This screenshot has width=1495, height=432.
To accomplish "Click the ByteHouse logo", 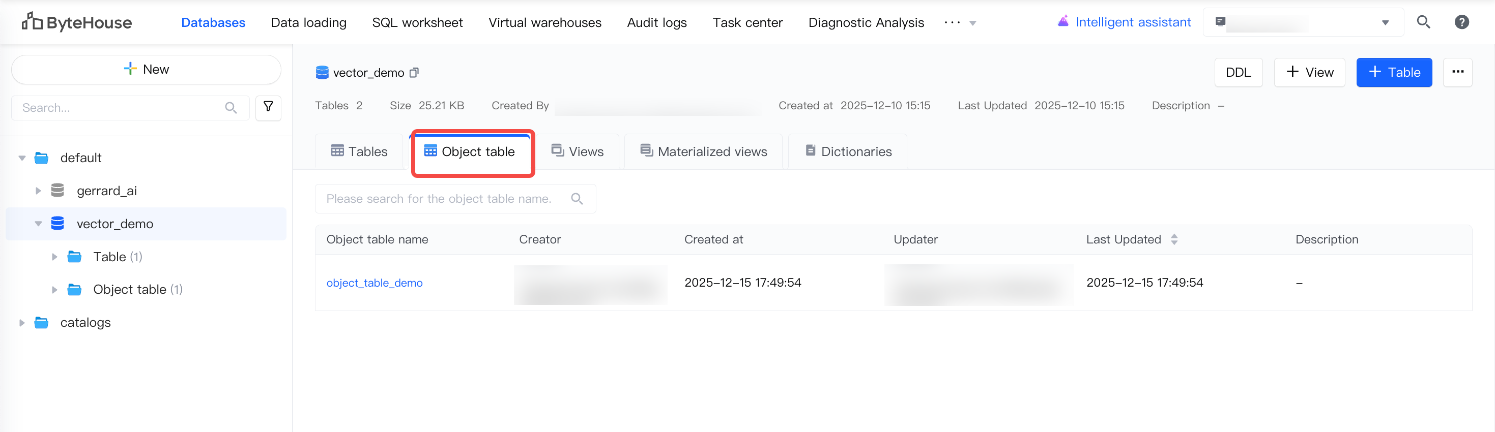I will [77, 22].
